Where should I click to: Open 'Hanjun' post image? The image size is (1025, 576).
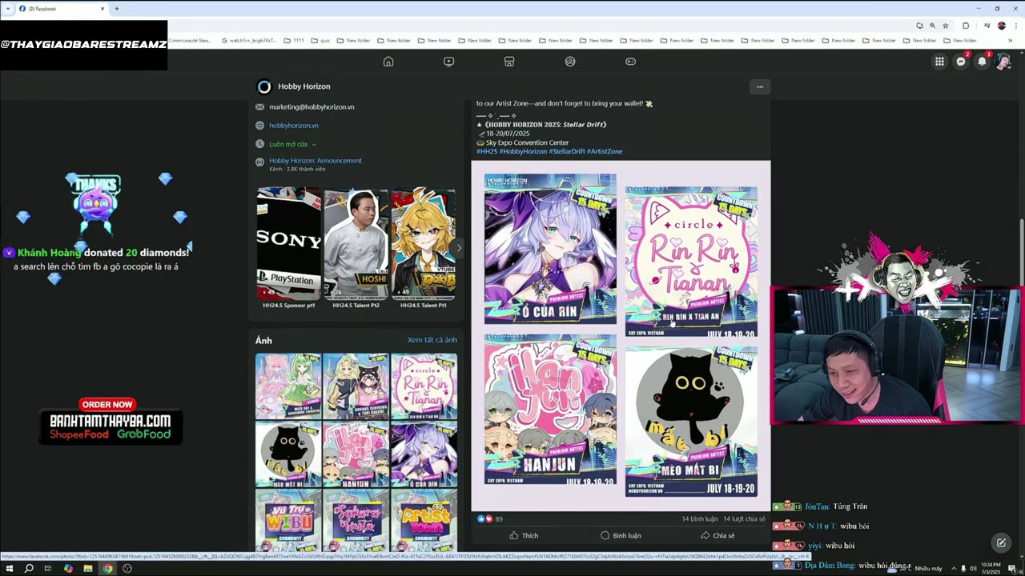(x=550, y=410)
